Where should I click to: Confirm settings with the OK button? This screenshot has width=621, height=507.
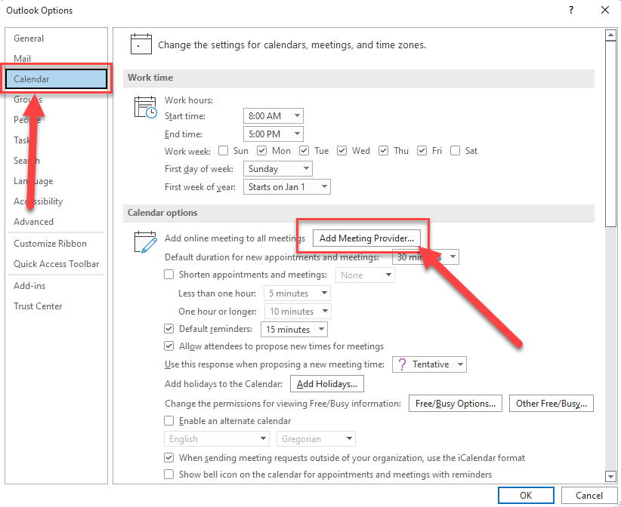(526, 496)
